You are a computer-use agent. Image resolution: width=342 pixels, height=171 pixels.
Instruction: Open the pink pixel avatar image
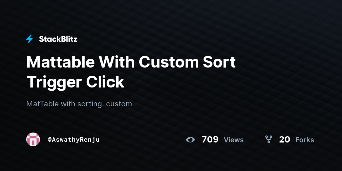click(x=33, y=139)
